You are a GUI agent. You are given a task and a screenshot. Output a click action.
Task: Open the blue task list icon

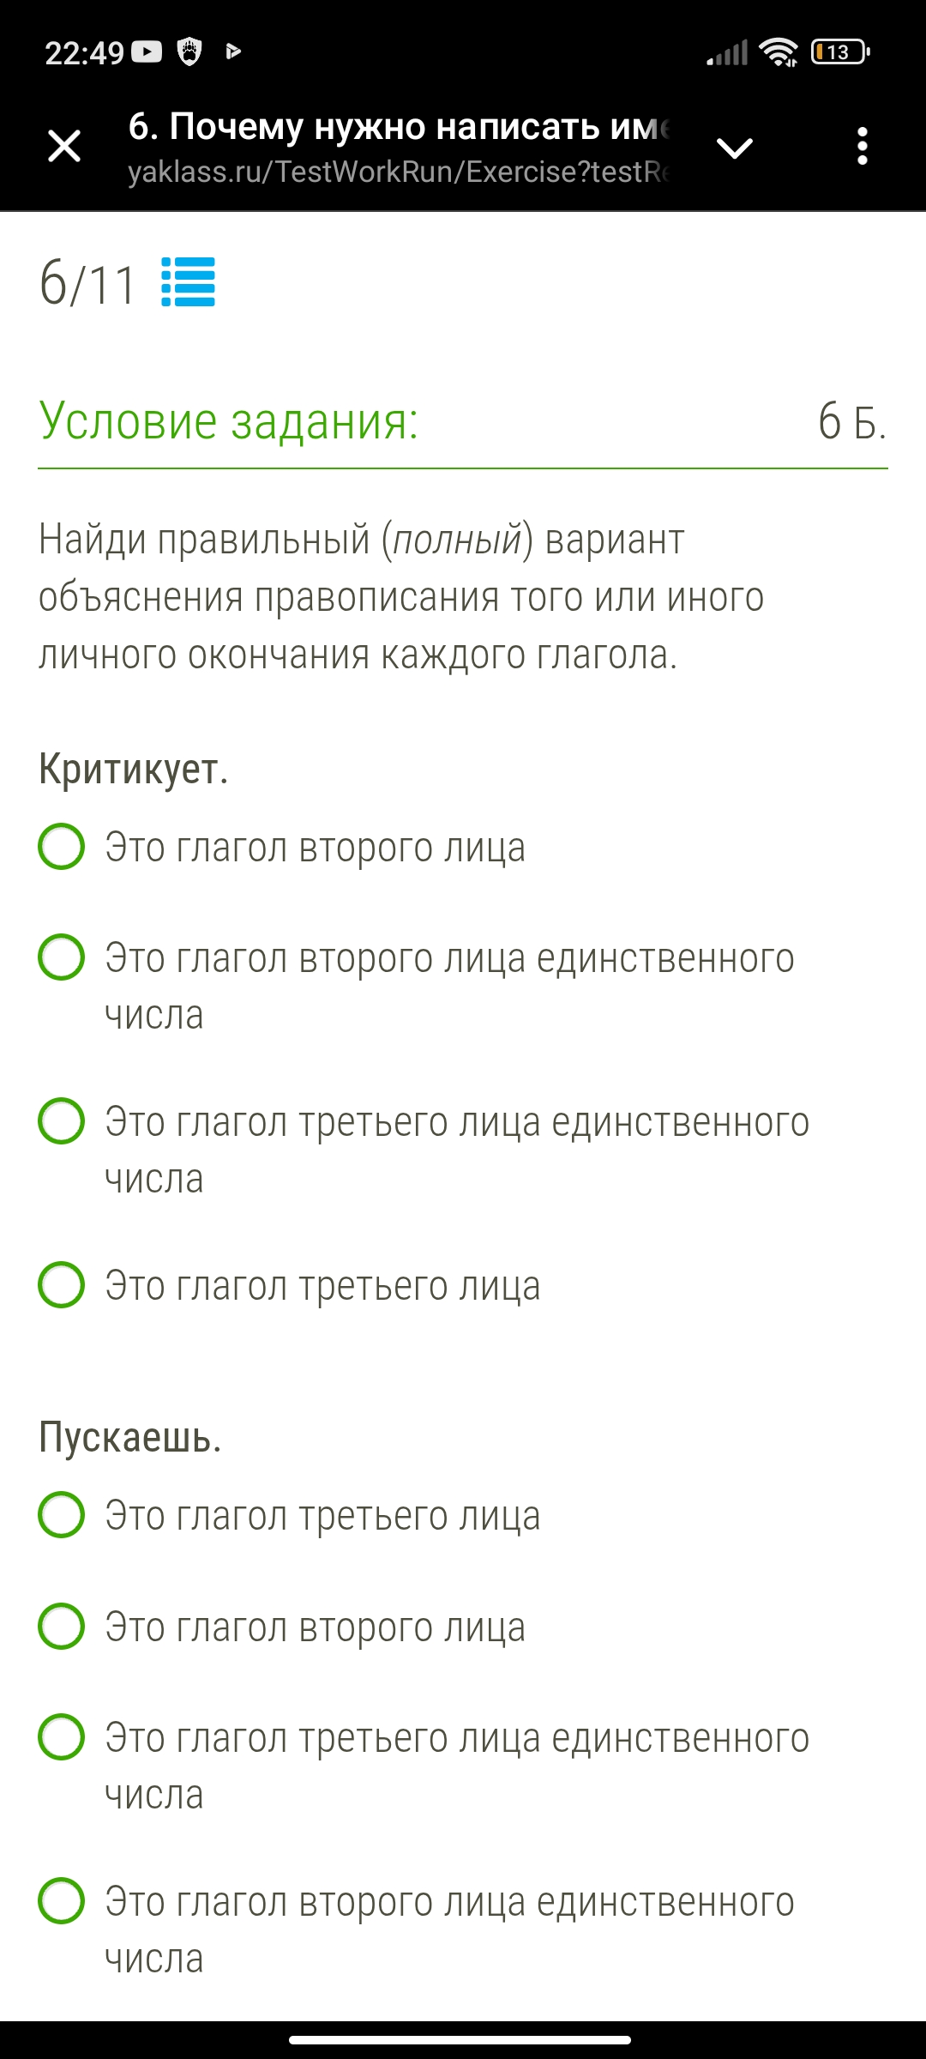(x=188, y=282)
